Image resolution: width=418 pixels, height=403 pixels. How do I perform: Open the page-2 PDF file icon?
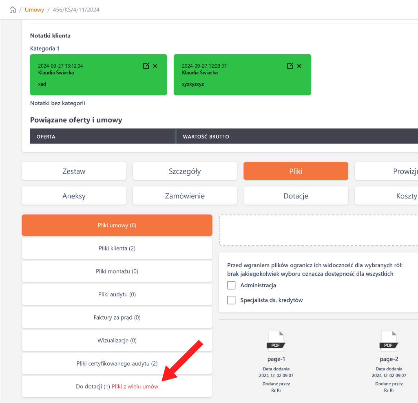(389, 341)
